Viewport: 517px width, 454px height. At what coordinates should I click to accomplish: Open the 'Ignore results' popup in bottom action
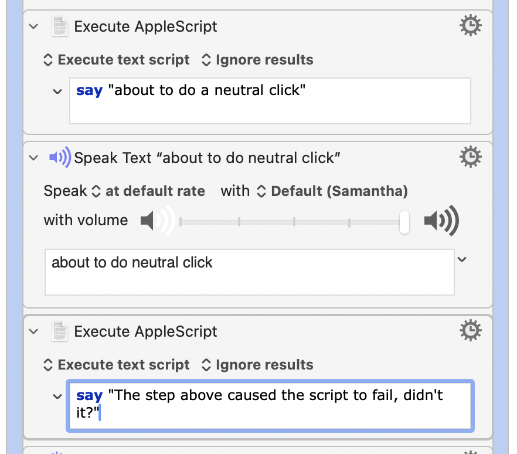coord(257,365)
